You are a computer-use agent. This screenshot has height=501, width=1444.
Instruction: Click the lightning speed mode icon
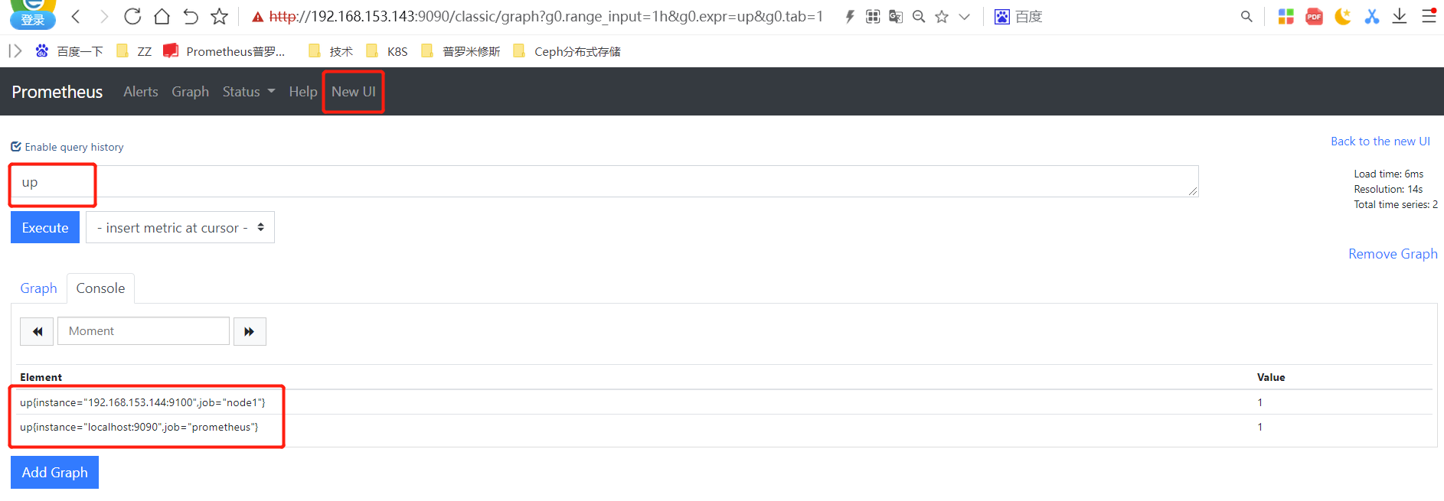tap(850, 16)
